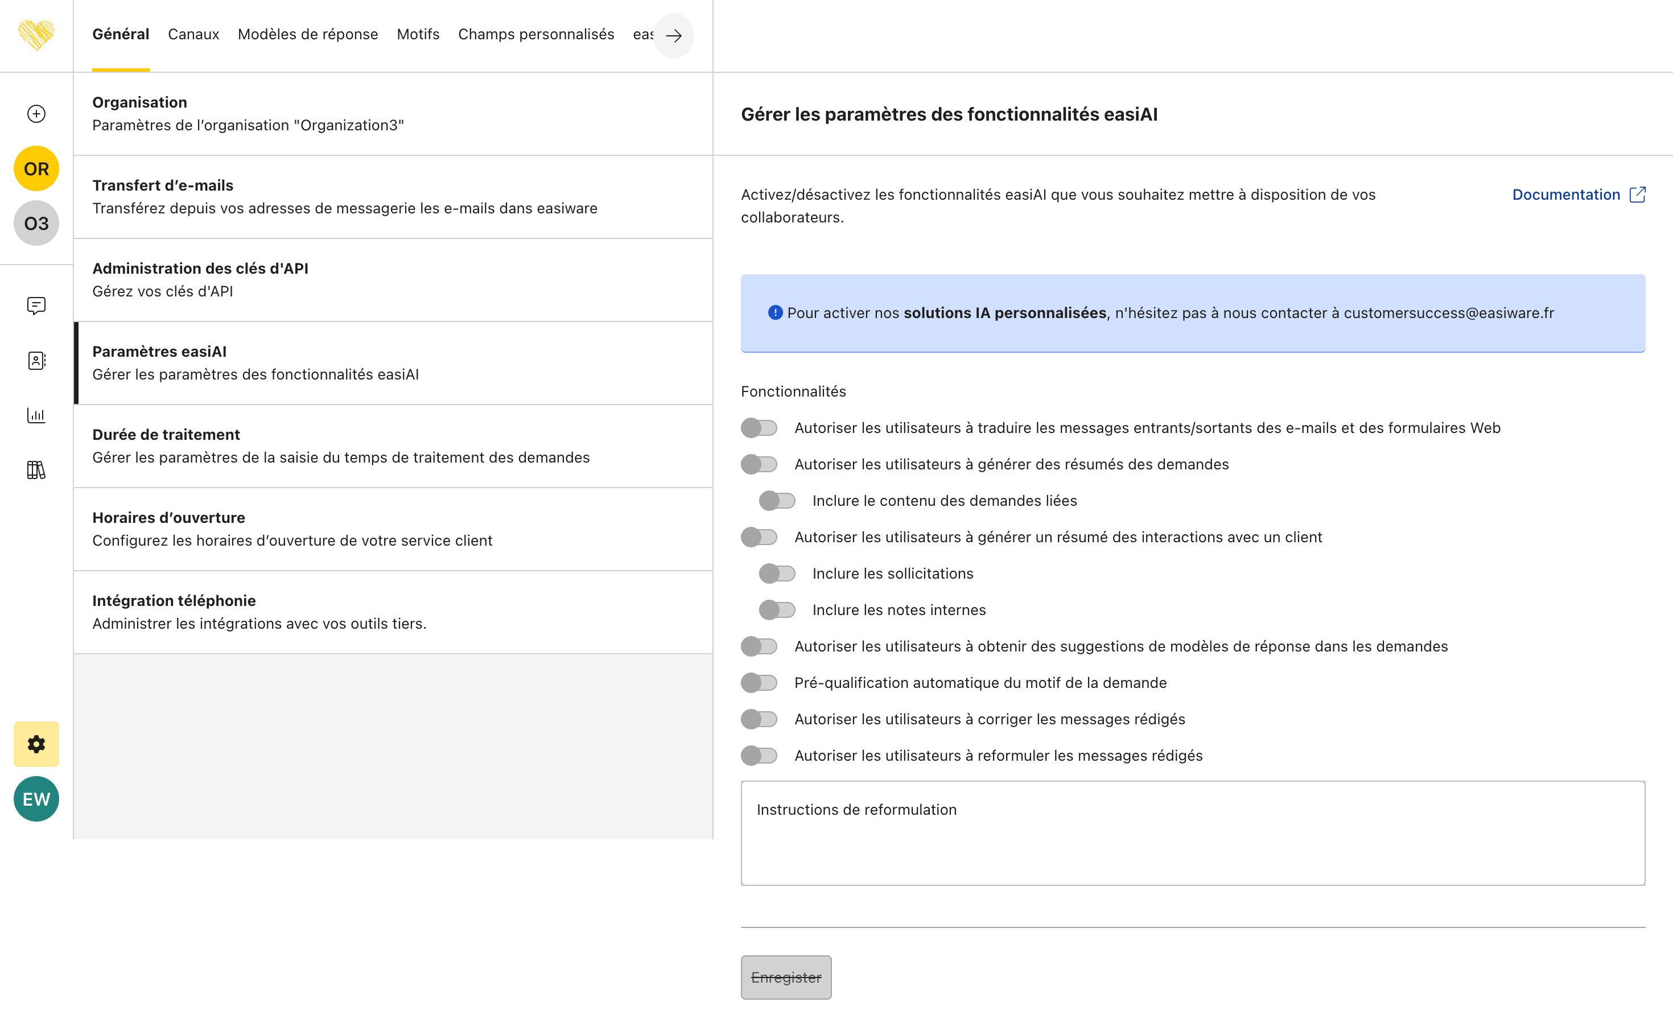Image resolution: width=1673 pixels, height=1027 pixels.
Task: Open the conversations chat icon
Action: (36, 306)
